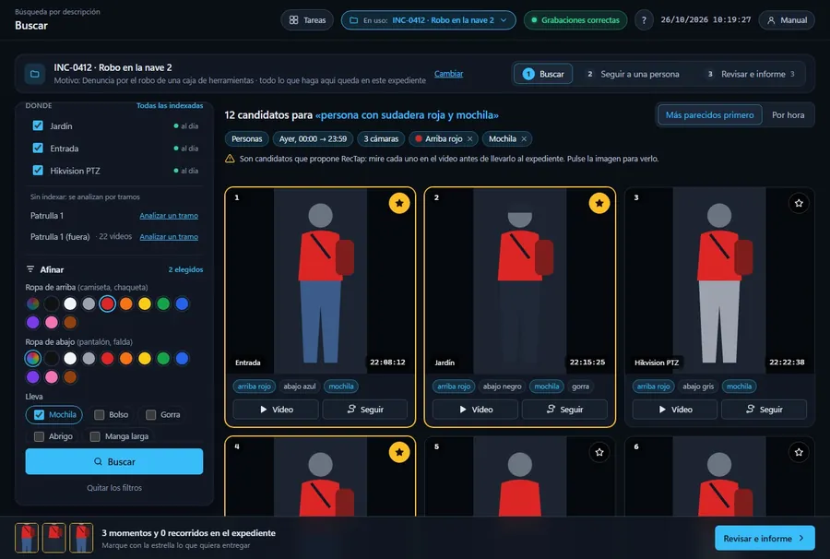Click the blue Buscar search button
The image size is (830, 559).
tap(114, 461)
